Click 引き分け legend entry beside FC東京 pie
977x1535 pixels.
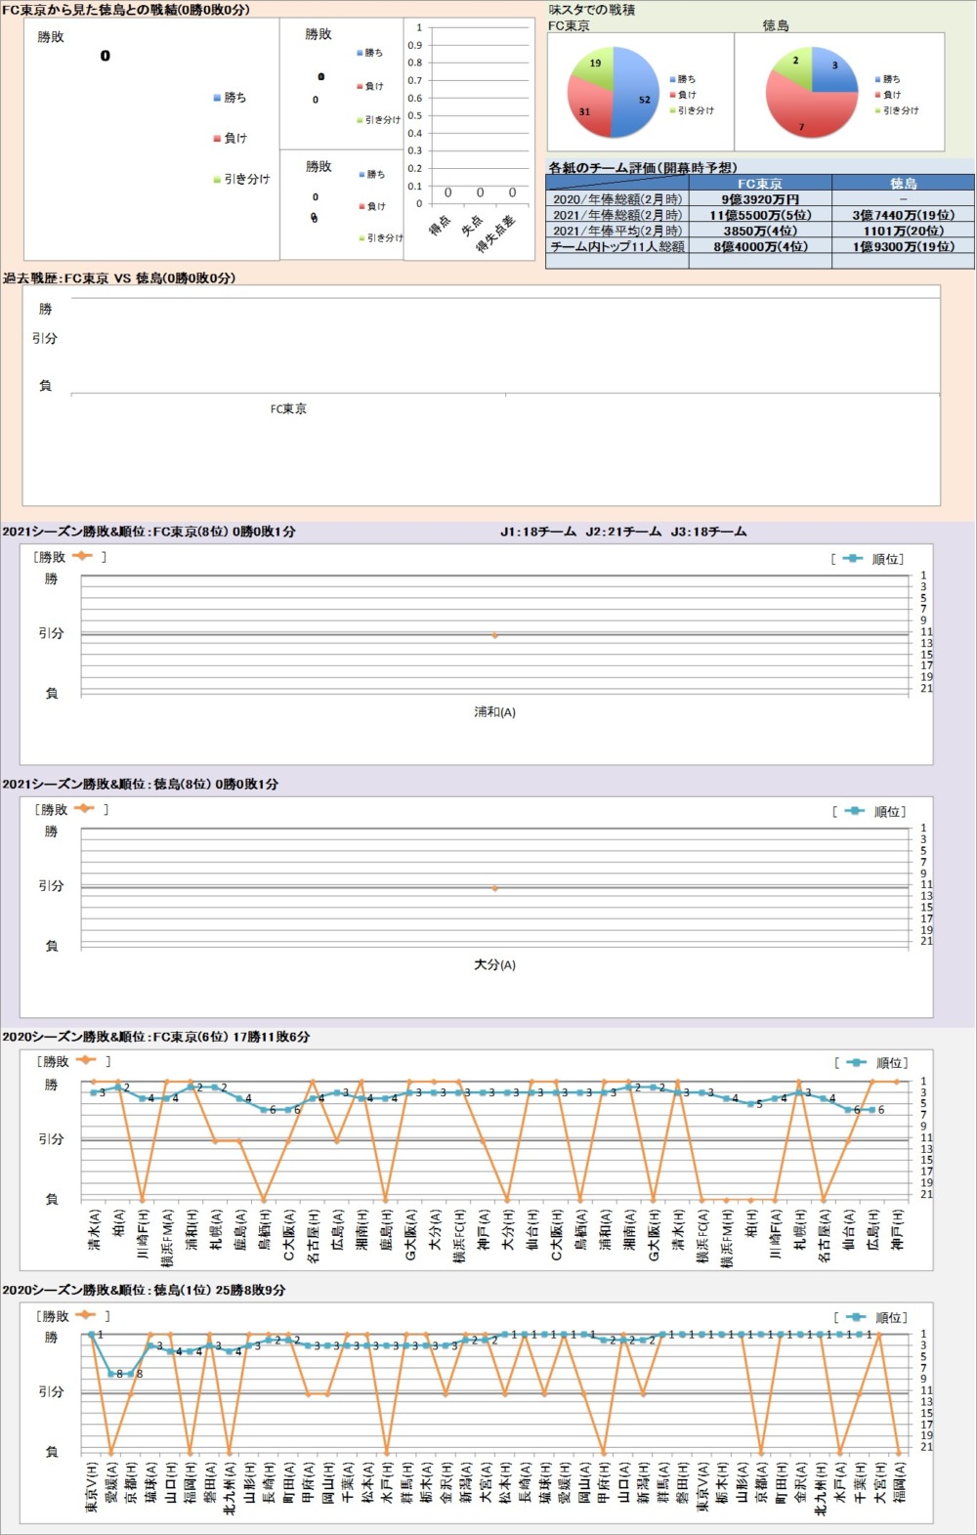692,110
